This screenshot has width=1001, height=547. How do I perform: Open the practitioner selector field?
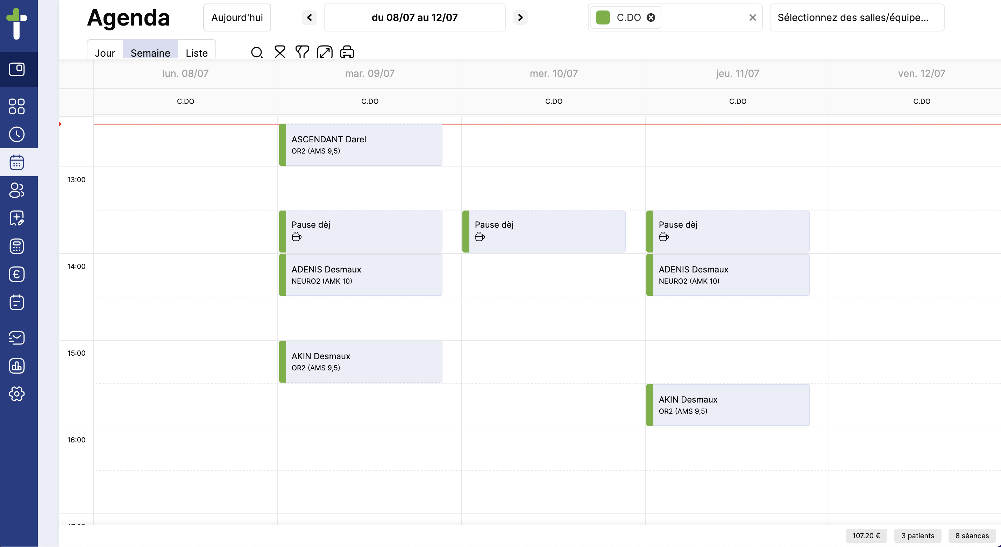tap(675, 17)
